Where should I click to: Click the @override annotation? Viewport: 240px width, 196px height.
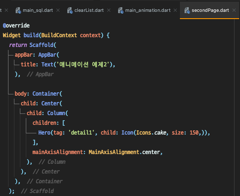(x=16, y=25)
